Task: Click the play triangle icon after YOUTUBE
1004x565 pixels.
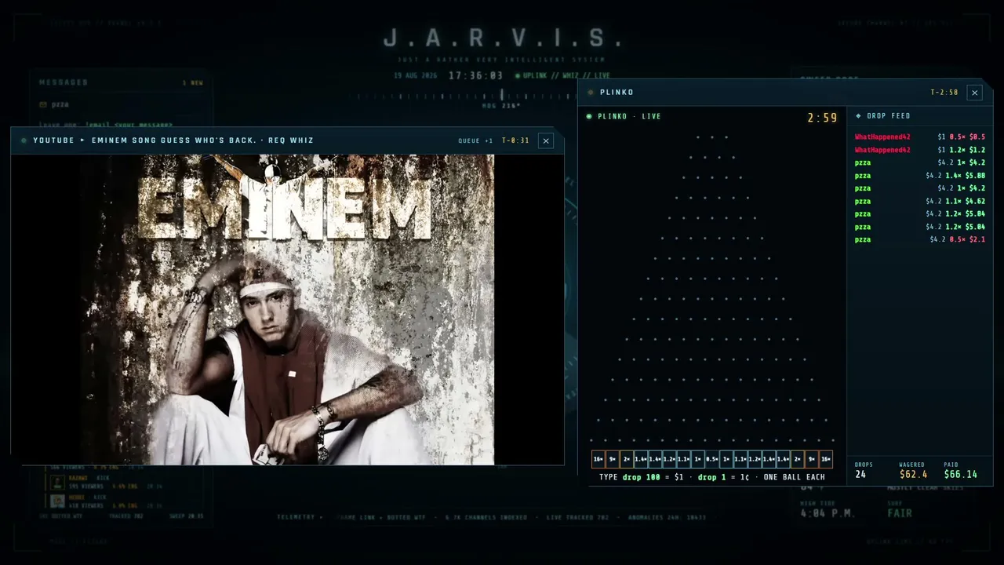Action: [82, 140]
